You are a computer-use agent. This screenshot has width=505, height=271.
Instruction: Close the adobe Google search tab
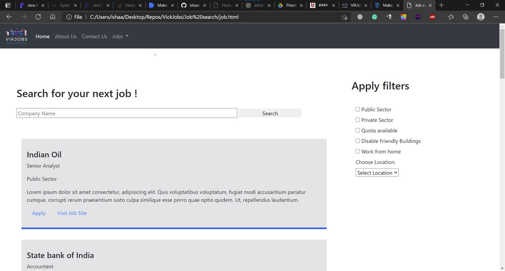[x=269, y=5]
